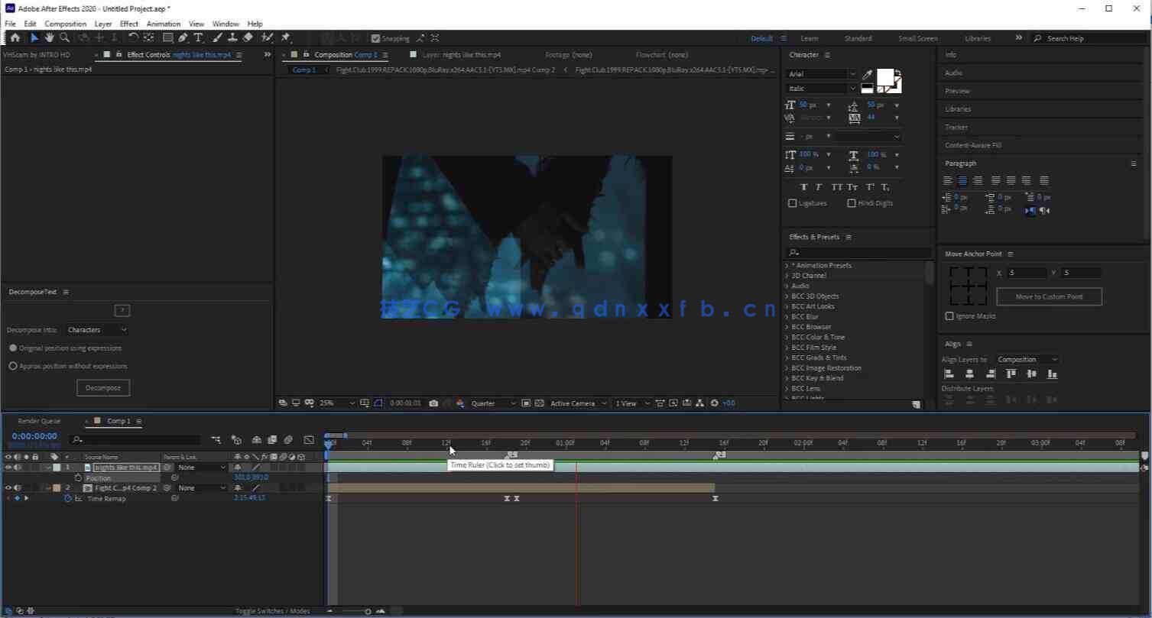Click the Position stopwatch icon
The width and height of the screenshot is (1152, 618).
(78, 478)
